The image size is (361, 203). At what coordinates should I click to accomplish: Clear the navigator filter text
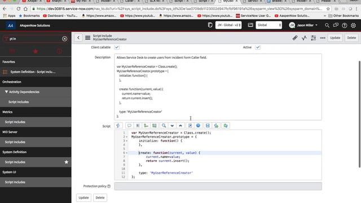[x=64, y=39]
